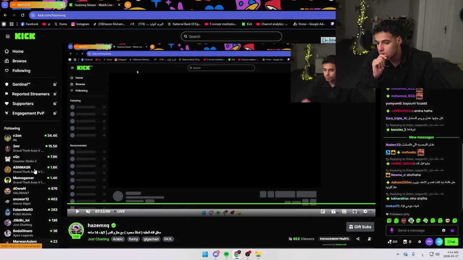This screenshot has width=463, height=260.
Task: Open Engagement PvP in the sidebar
Action: 28,113
